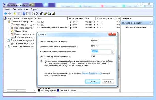Click the Device Manager icon in tree

click(x=12, y=37)
